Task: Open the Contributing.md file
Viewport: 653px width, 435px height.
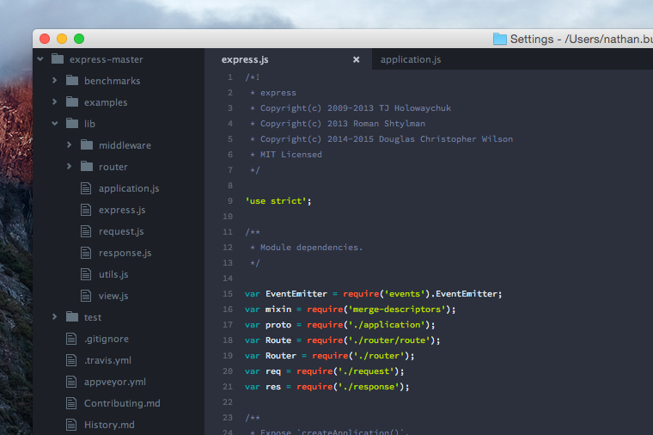Action: coord(122,403)
